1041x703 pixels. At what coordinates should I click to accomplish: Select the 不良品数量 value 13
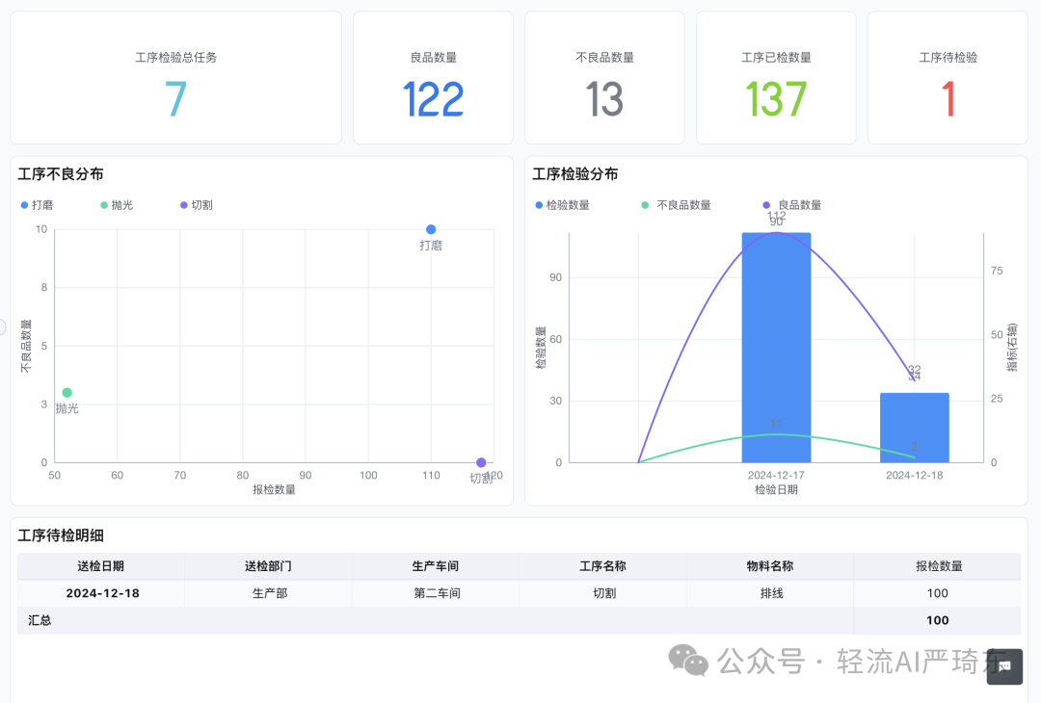pyautogui.click(x=604, y=99)
